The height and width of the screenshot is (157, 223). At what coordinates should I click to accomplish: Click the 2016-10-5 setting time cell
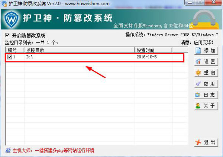[x=146, y=57]
